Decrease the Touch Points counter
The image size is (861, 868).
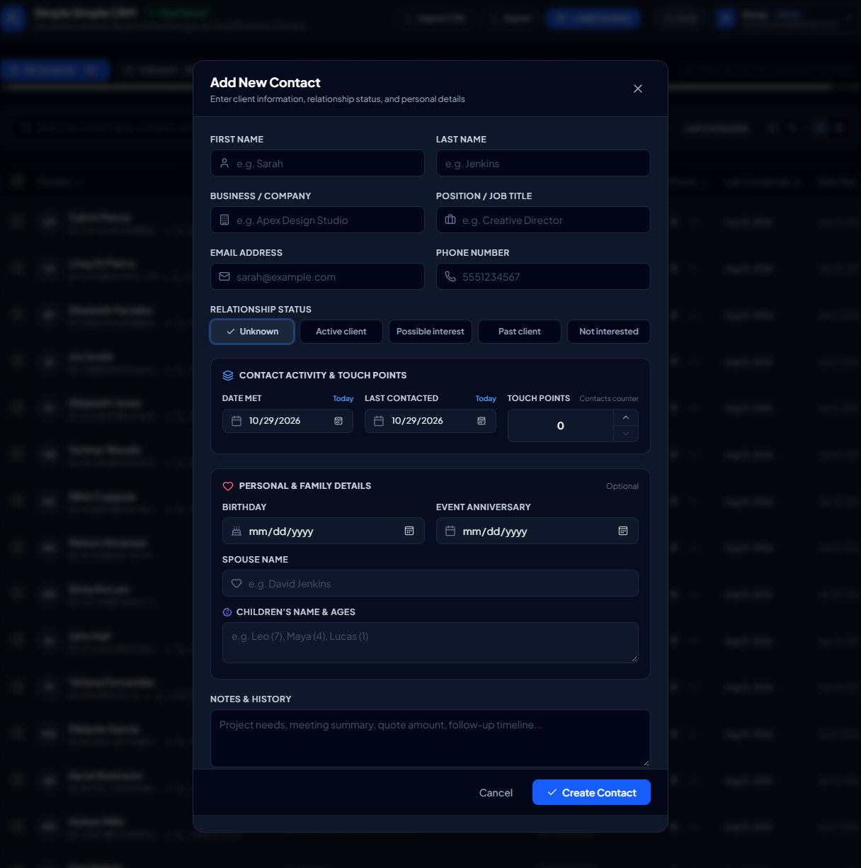pos(626,434)
